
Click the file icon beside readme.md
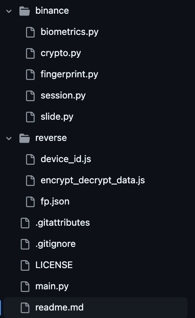pyautogui.click(x=25, y=308)
